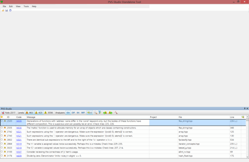Open the quick filters funnel icon
This screenshot has height=162, width=249.
coord(100,113)
